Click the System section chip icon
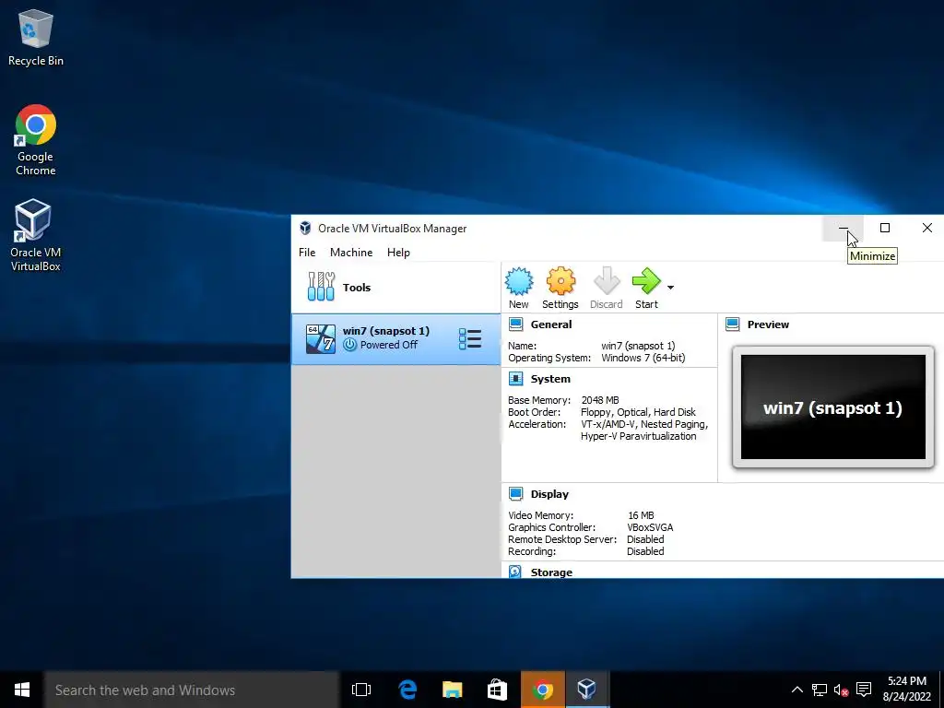944x708 pixels. 516,379
